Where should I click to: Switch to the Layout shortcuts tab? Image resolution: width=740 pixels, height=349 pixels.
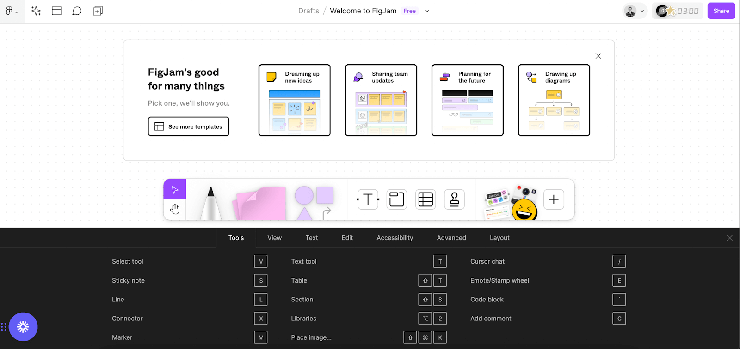(x=499, y=238)
